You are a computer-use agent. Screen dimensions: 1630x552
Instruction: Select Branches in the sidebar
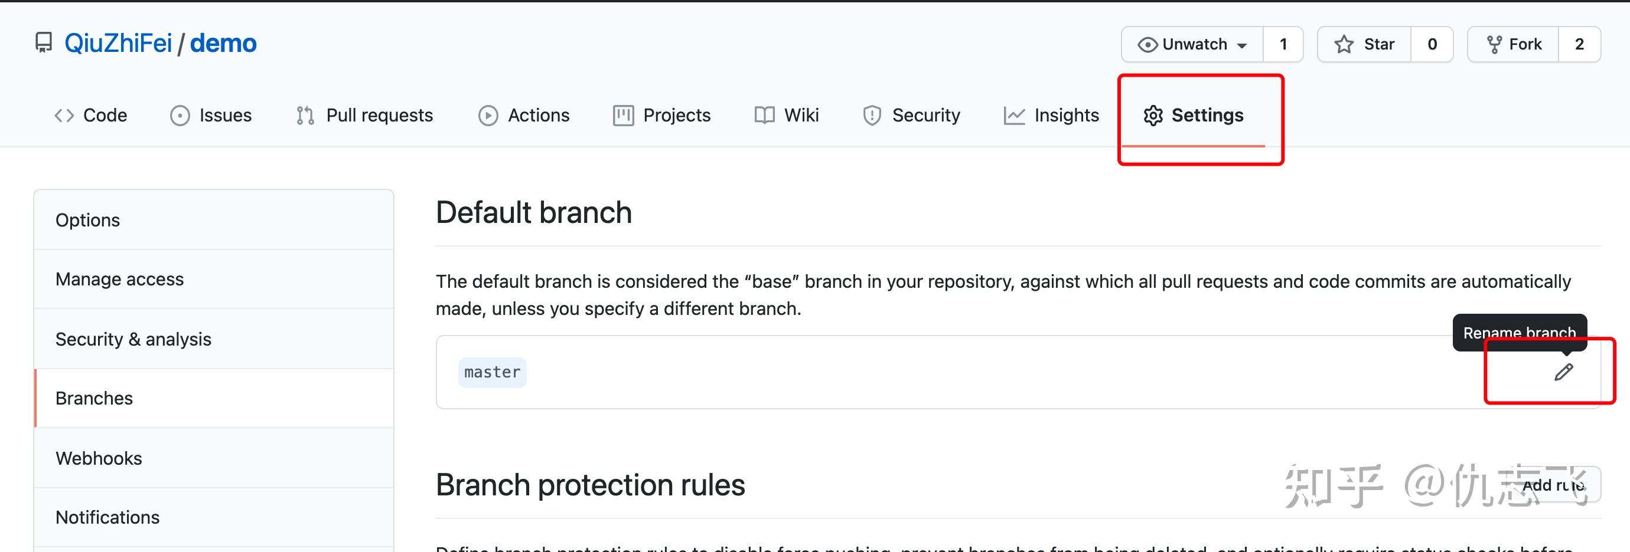coord(94,398)
